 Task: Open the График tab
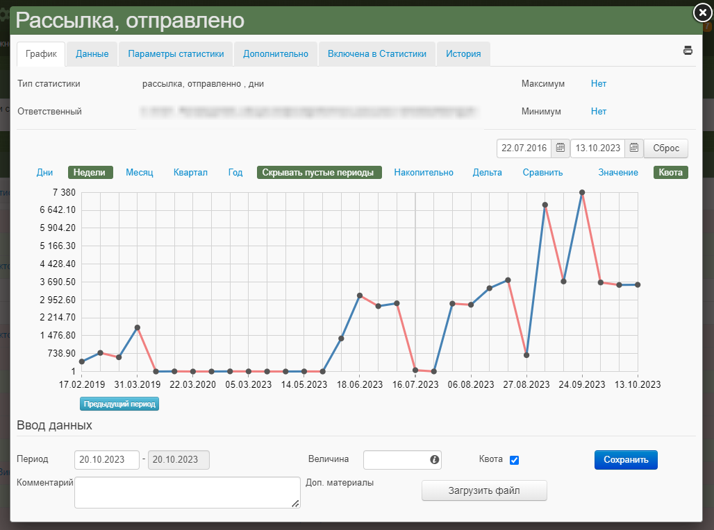click(x=41, y=53)
